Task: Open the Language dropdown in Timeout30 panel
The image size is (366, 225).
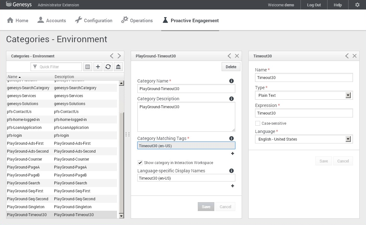Action: 348,139
